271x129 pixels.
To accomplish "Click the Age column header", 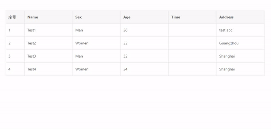I will pyautogui.click(x=145, y=17).
